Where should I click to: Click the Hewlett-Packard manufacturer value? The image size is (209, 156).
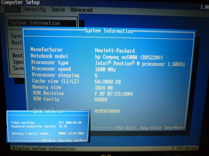(115, 51)
